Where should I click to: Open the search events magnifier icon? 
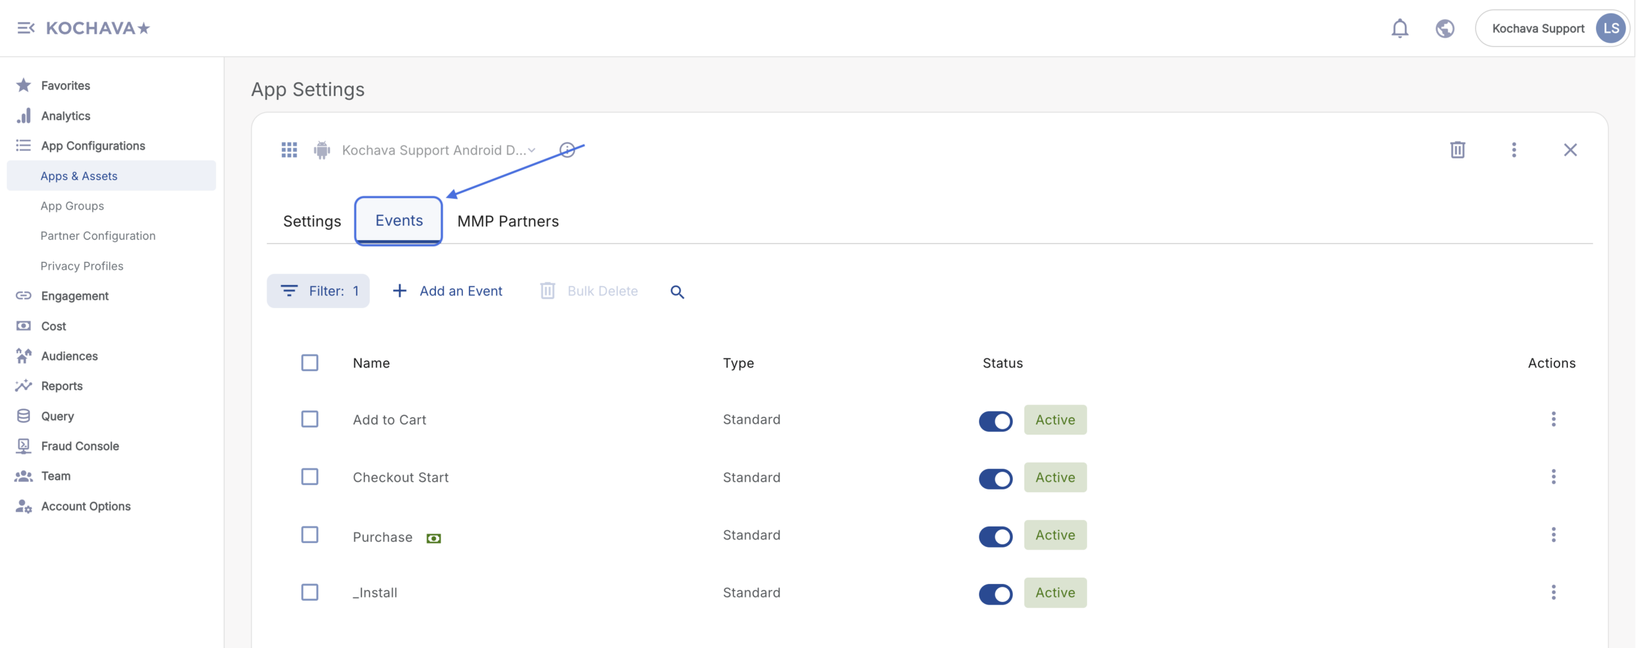[677, 291]
